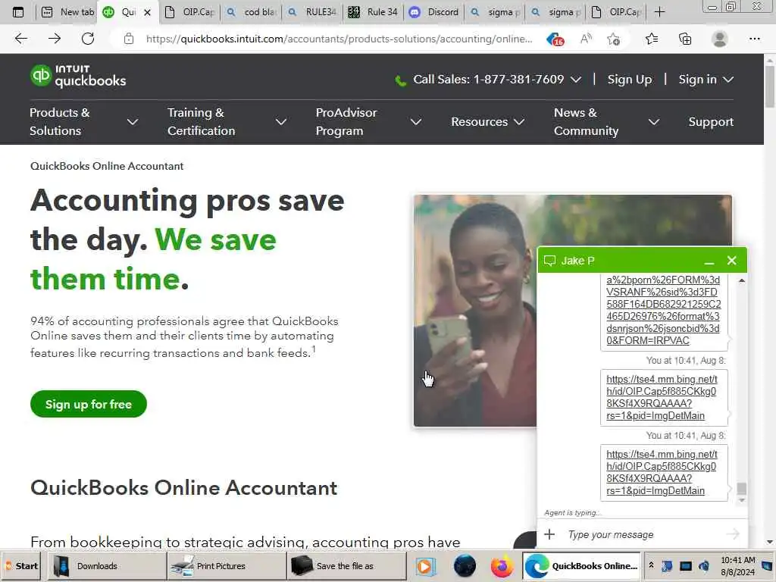The image size is (776, 582).
Task: Click the Type your message field
Action: 643,534
